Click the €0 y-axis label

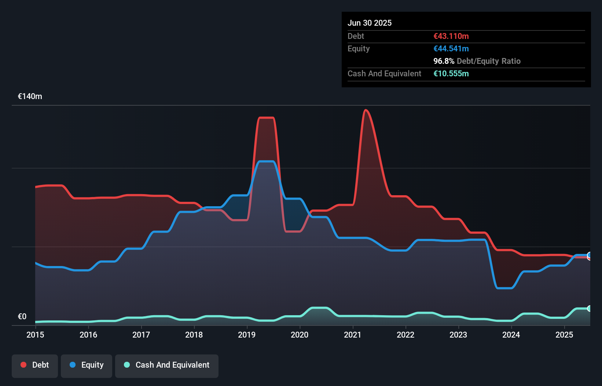tap(22, 316)
